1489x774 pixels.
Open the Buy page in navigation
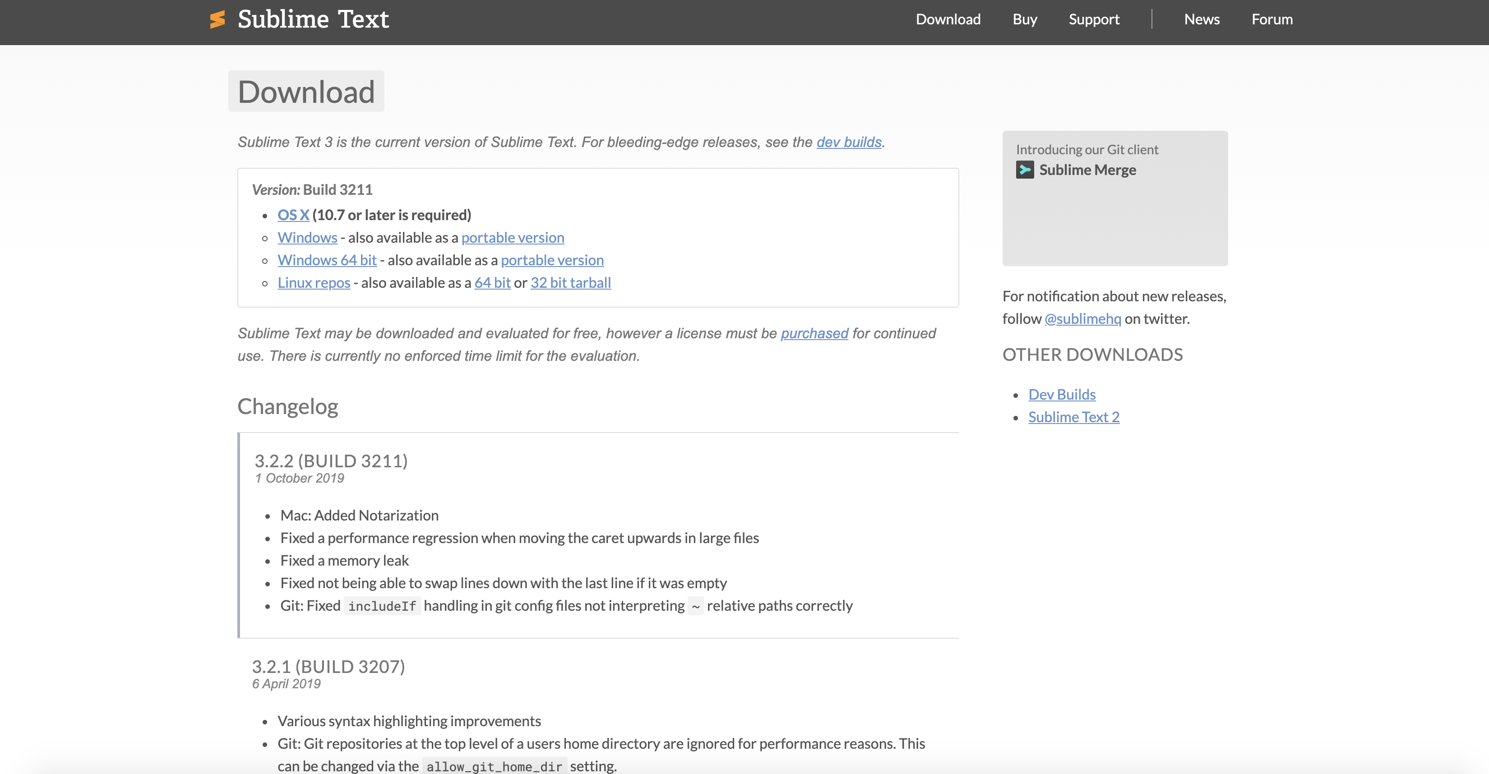(1025, 20)
